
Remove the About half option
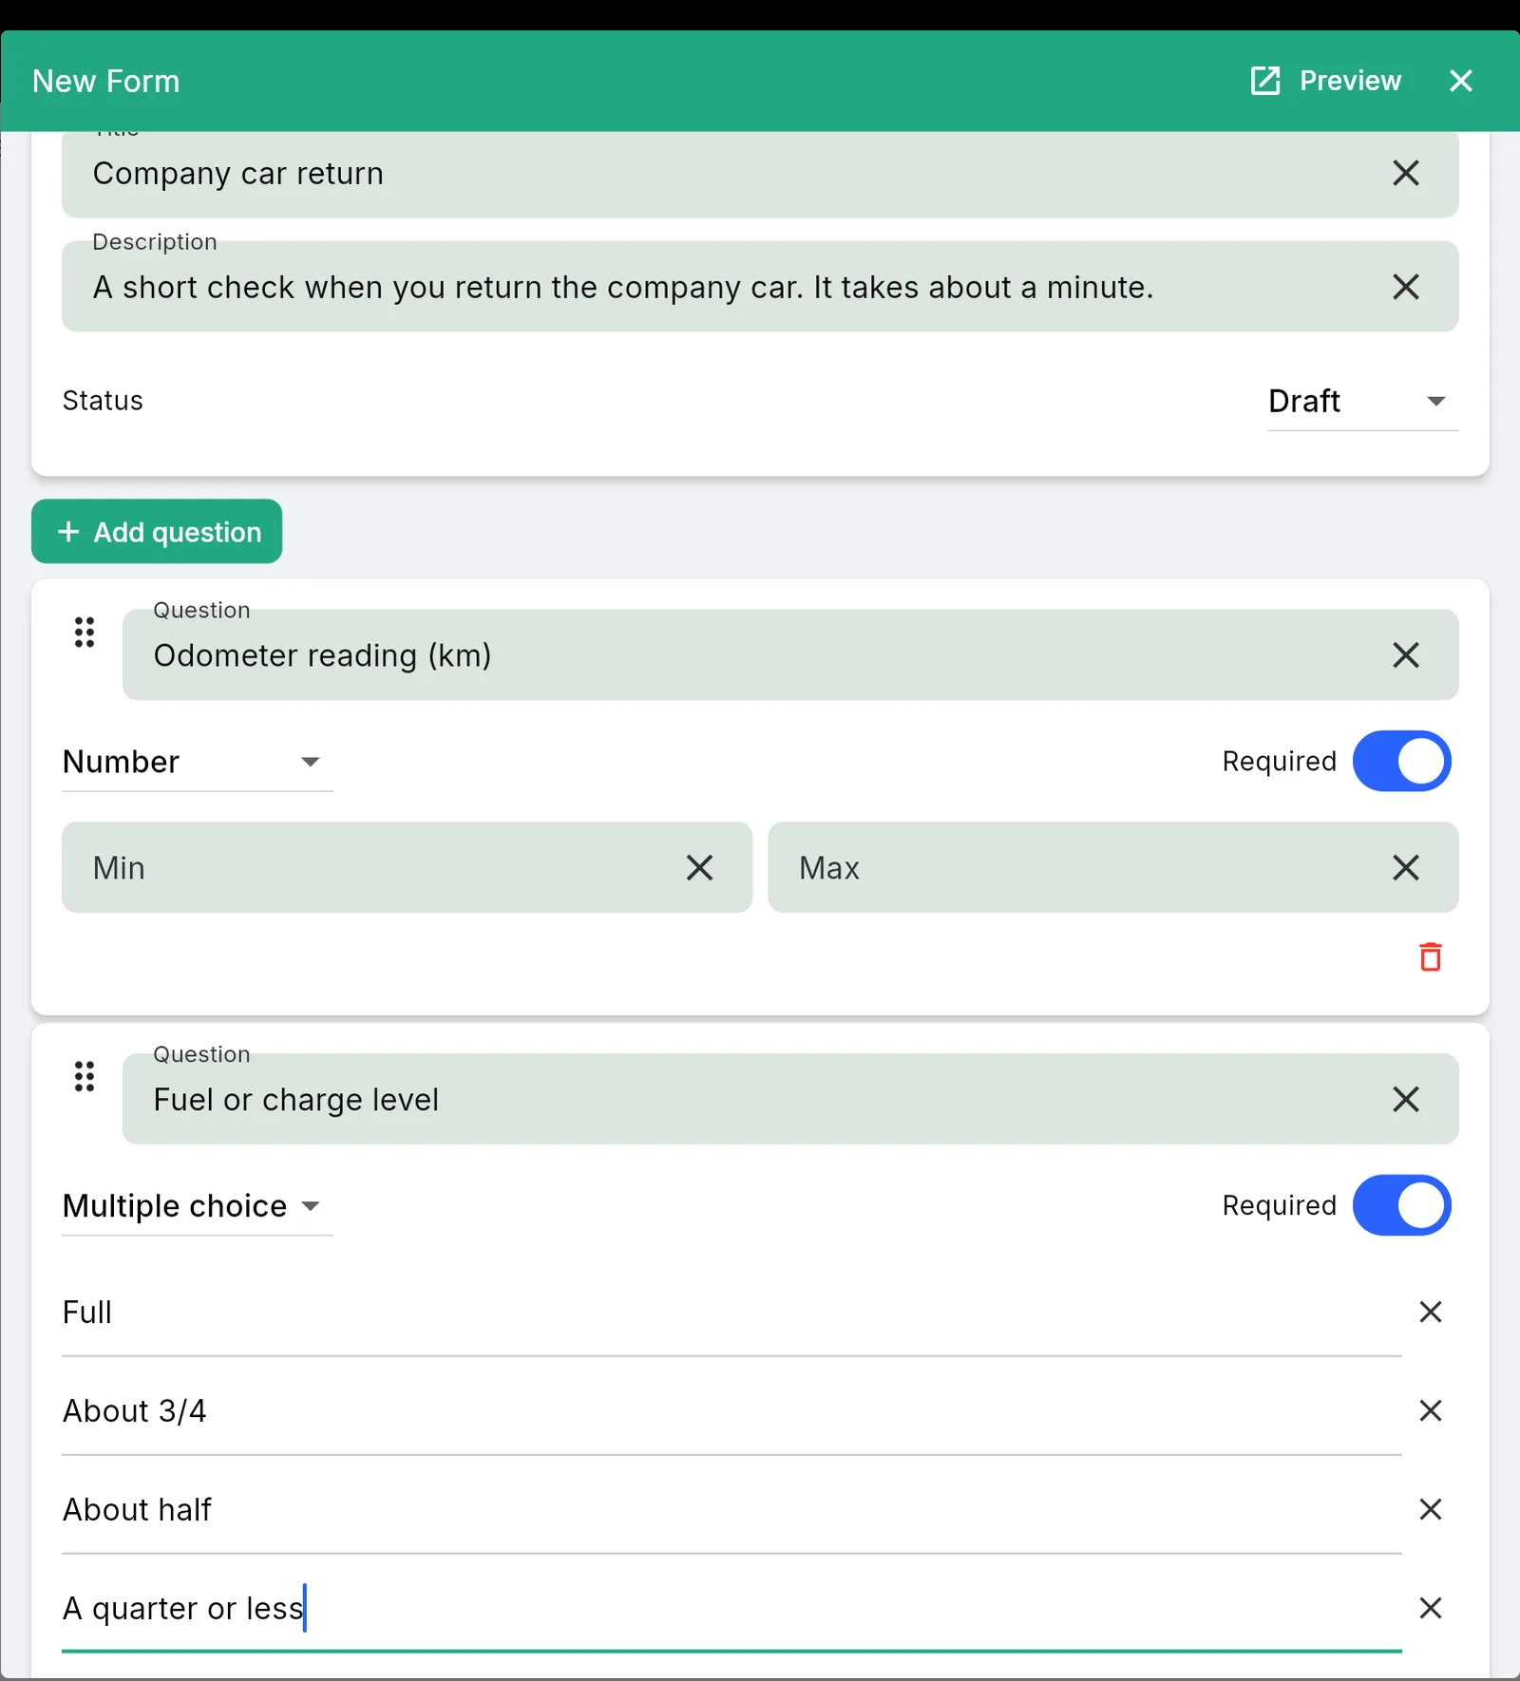point(1431,1510)
